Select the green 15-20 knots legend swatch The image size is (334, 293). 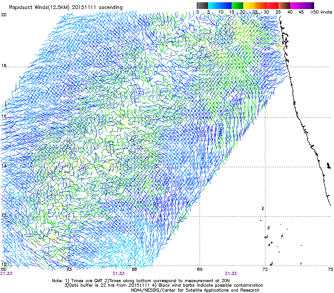point(237,5)
